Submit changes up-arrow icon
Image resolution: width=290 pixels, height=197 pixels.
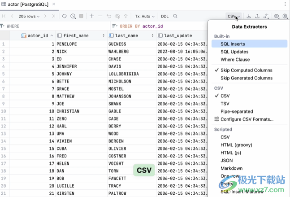tap(126, 16)
